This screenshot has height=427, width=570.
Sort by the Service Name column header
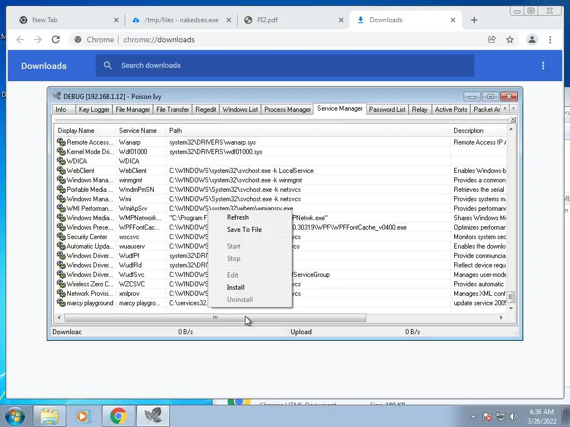(141, 130)
